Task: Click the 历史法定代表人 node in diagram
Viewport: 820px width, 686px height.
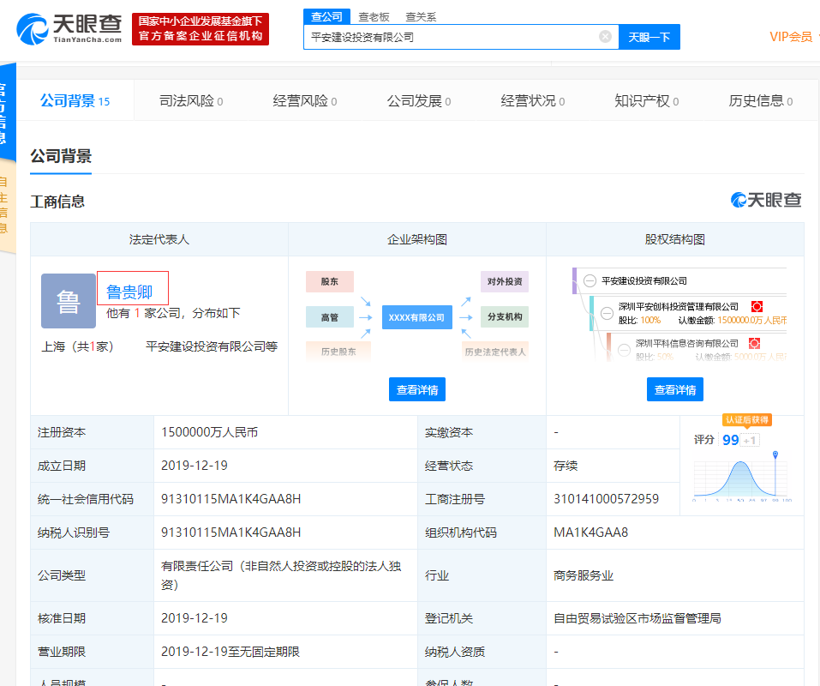Action: coord(495,352)
